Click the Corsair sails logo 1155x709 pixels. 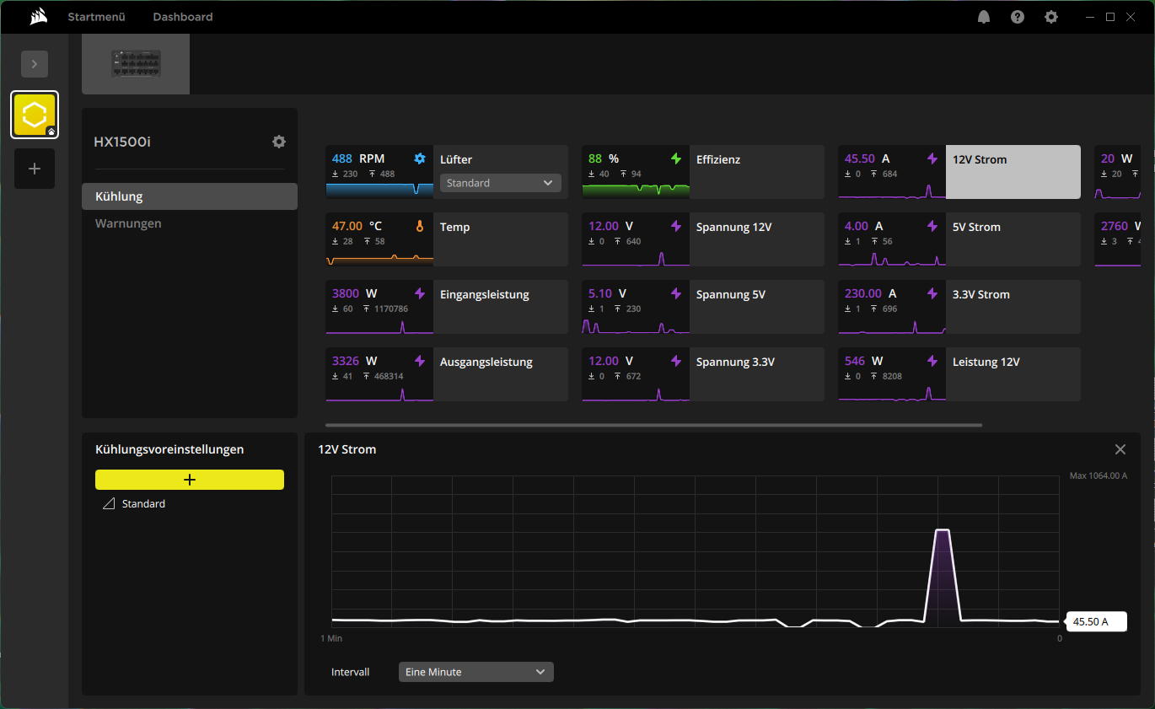(39, 16)
